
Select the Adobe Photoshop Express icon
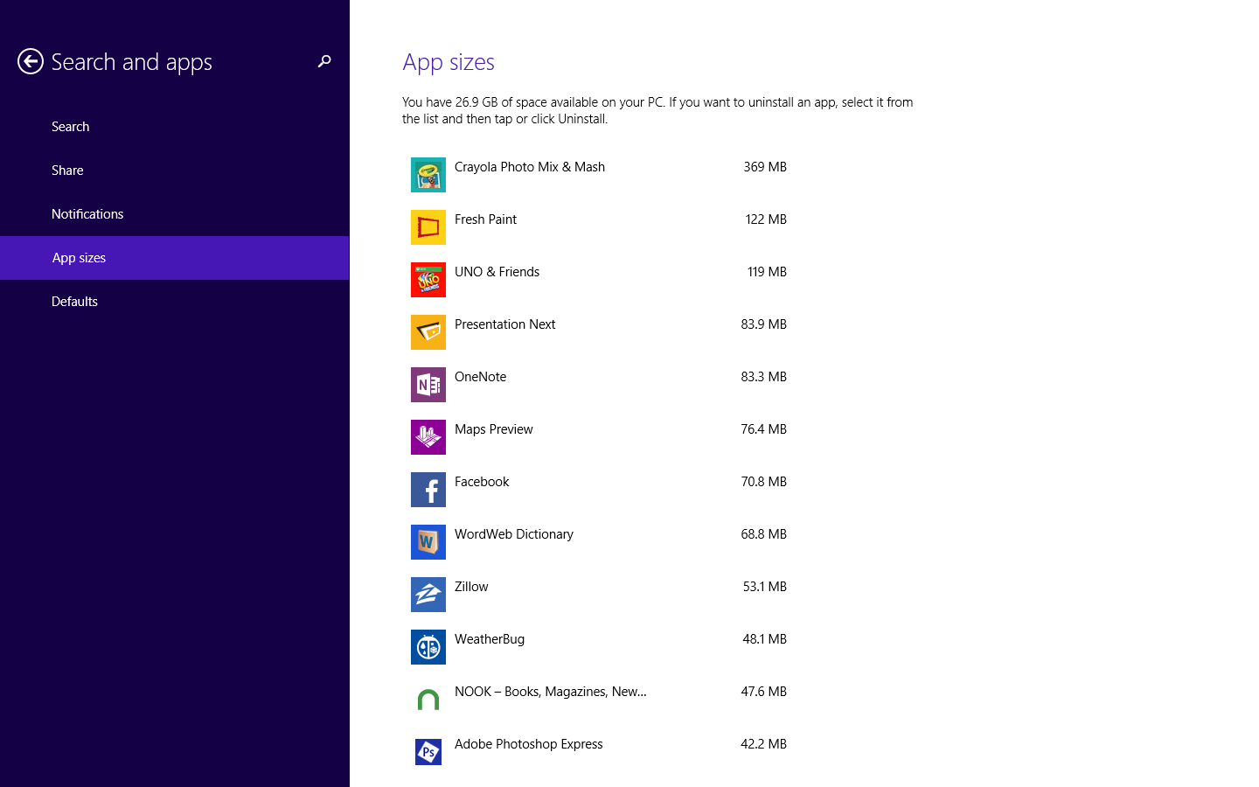tap(428, 752)
